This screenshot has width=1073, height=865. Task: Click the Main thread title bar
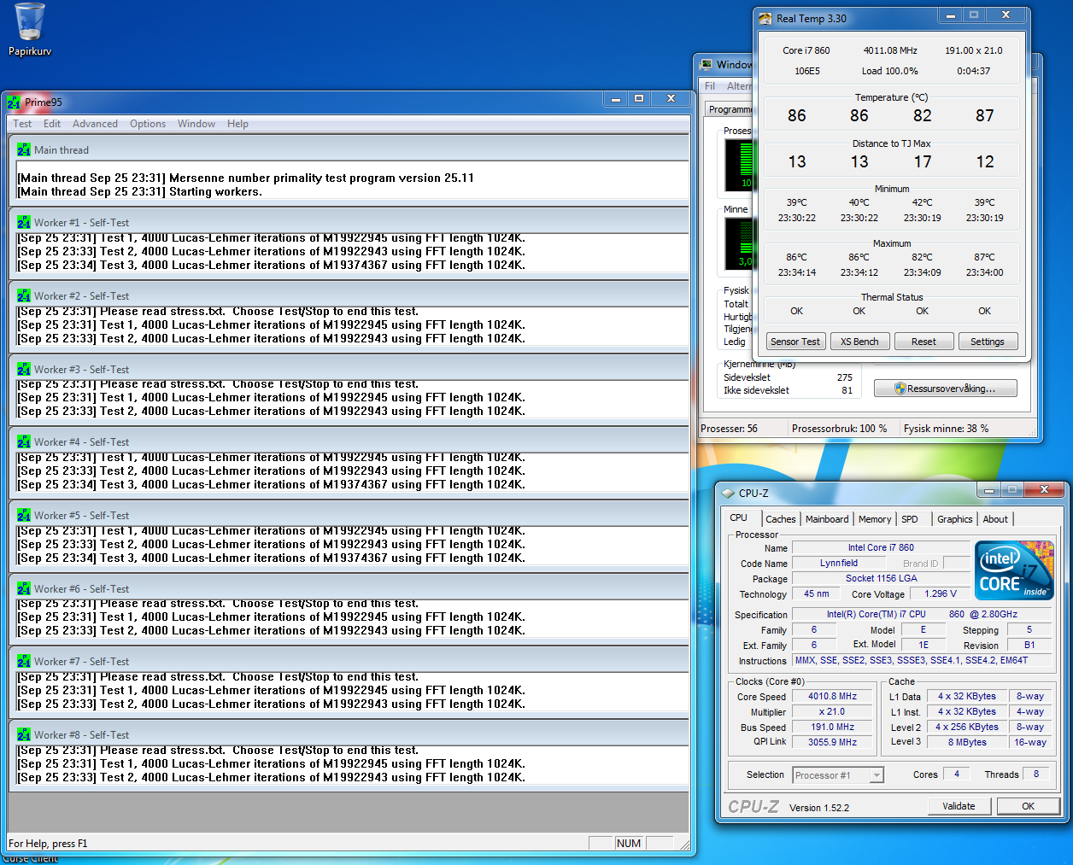(349, 149)
